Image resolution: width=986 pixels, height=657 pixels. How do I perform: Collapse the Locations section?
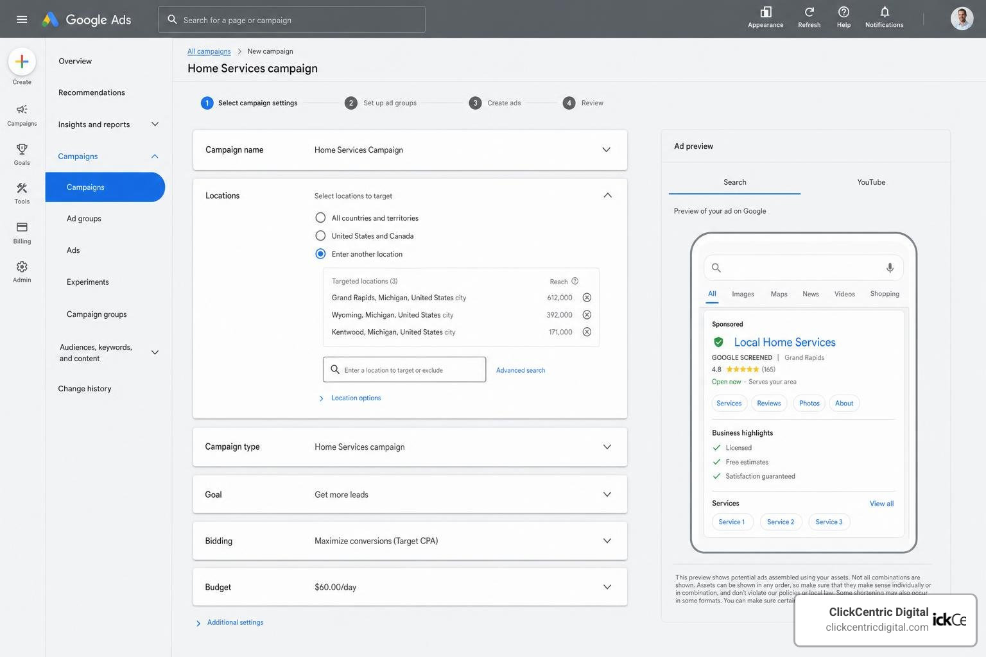pyautogui.click(x=607, y=195)
